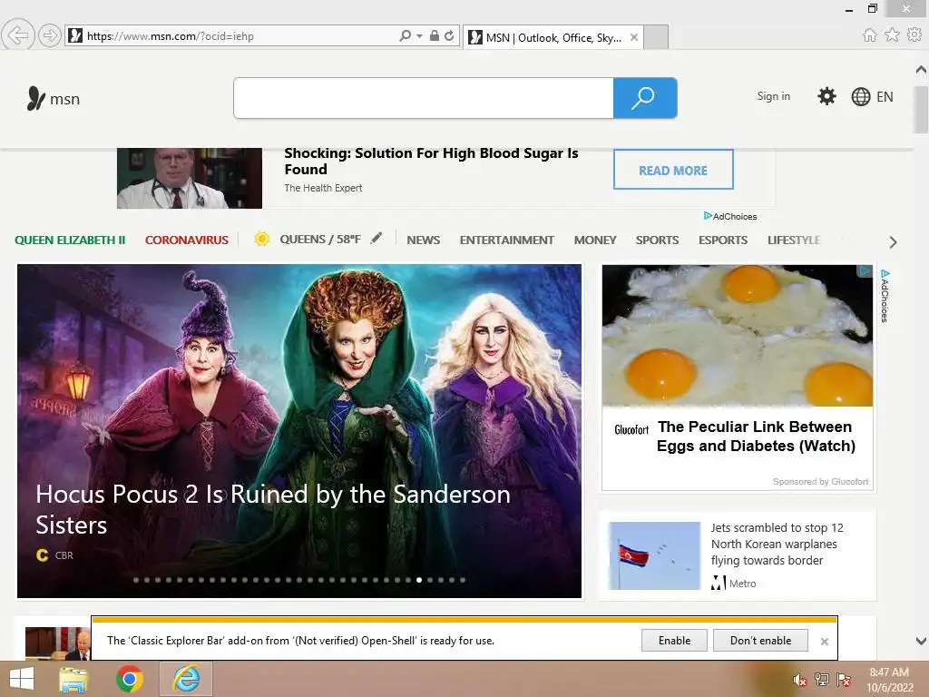Image resolution: width=929 pixels, height=697 pixels.
Task: Launch Google Chrome from the taskbar
Action: pyautogui.click(x=130, y=679)
